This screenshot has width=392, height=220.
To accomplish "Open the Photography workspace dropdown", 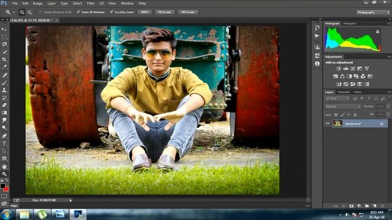I will pyautogui.click(x=373, y=12).
